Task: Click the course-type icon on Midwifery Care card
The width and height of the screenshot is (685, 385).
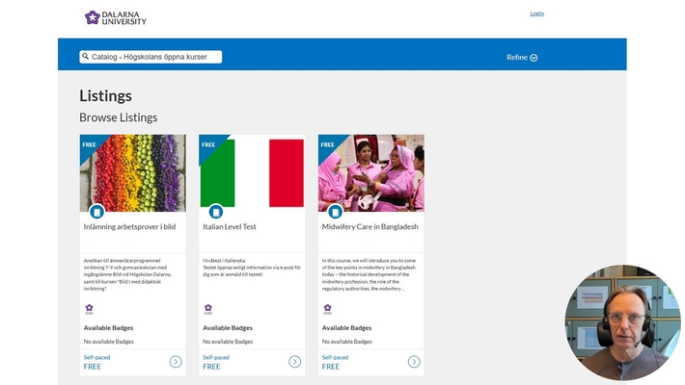Action: pyautogui.click(x=335, y=212)
